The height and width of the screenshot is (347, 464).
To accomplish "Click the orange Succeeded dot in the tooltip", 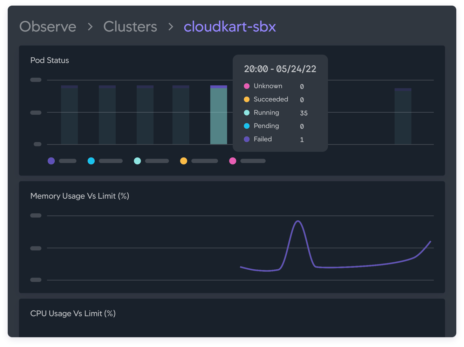I will pos(247,99).
